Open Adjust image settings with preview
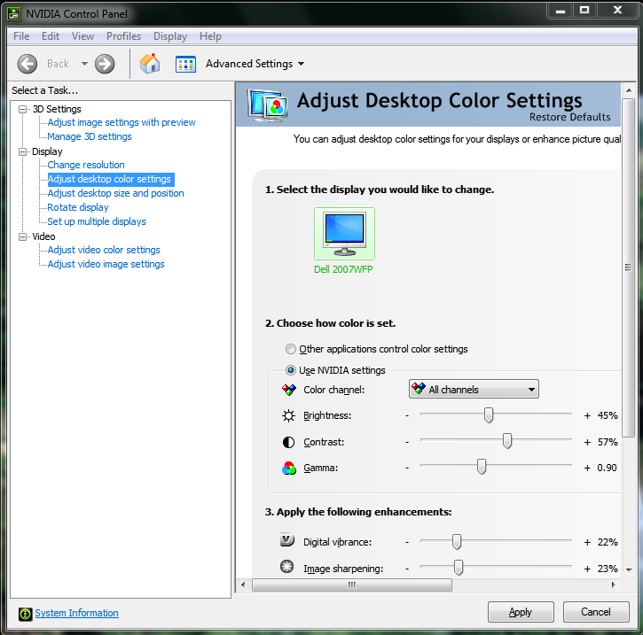This screenshot has height=635, width=643. click(122, 122)
